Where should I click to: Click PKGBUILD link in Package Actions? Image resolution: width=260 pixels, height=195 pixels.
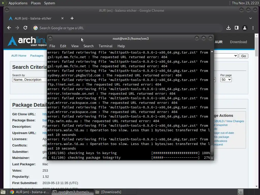219,121
